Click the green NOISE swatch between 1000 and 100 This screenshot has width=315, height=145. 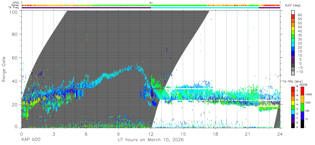[x=303, y=107]
